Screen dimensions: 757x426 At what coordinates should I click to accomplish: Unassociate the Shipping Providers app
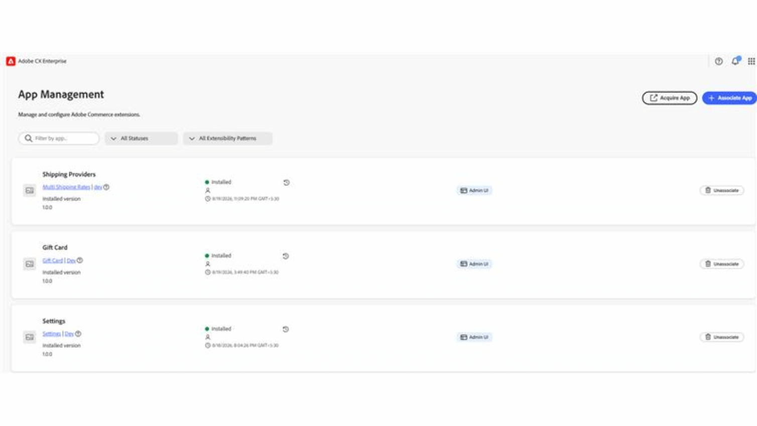[x=722, y=190]
